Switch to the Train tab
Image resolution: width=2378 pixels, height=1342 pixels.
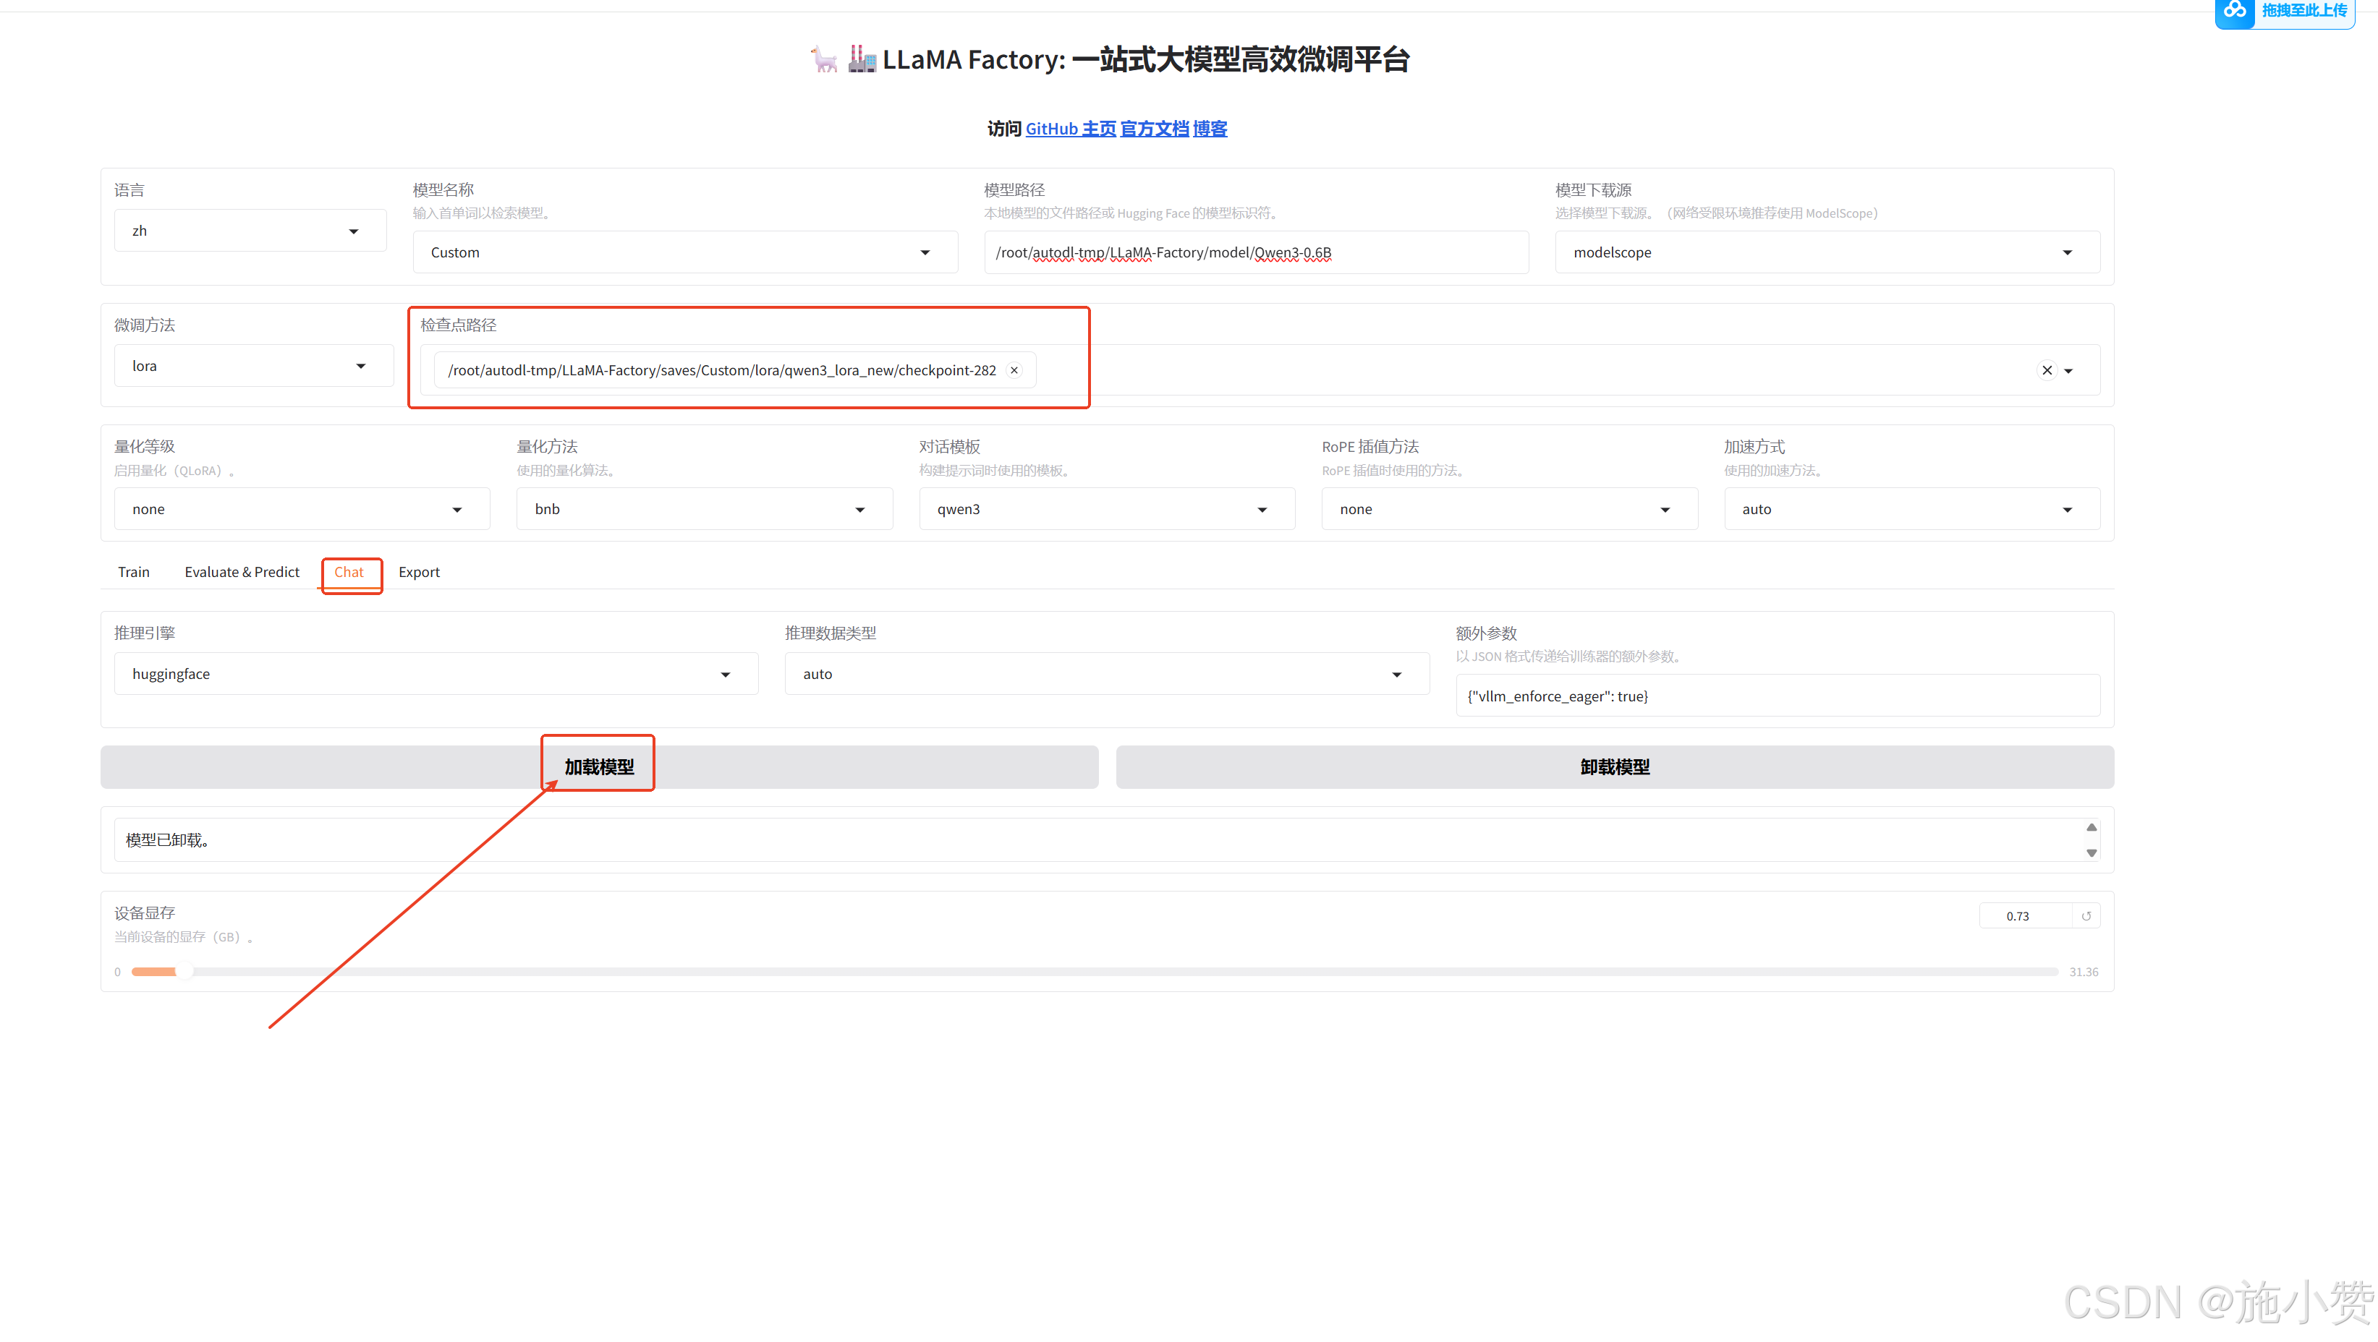[134, 572]
